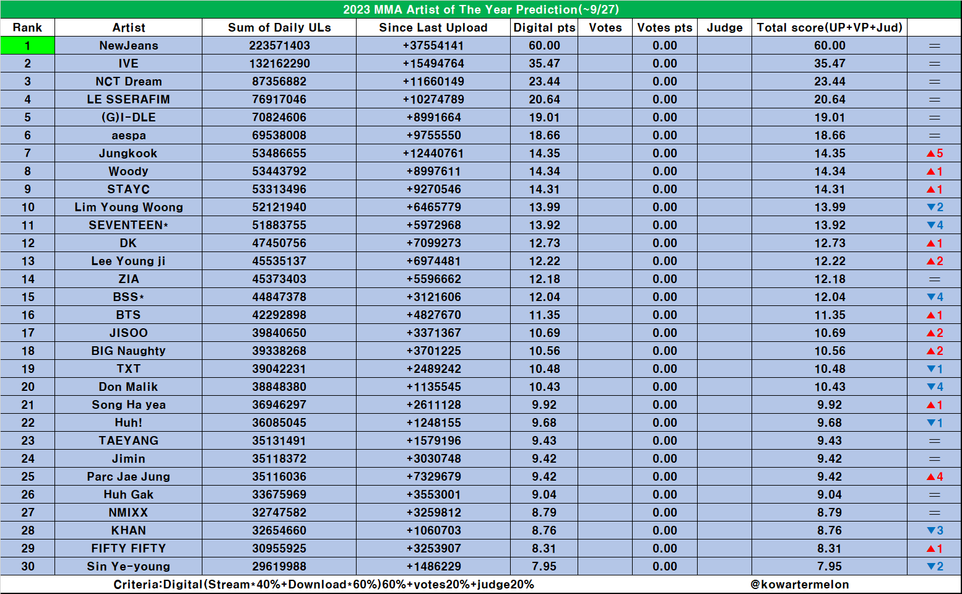Screen dimensions: 962x594
Task: Click the aespa artist cell
Action: point(128,135)
